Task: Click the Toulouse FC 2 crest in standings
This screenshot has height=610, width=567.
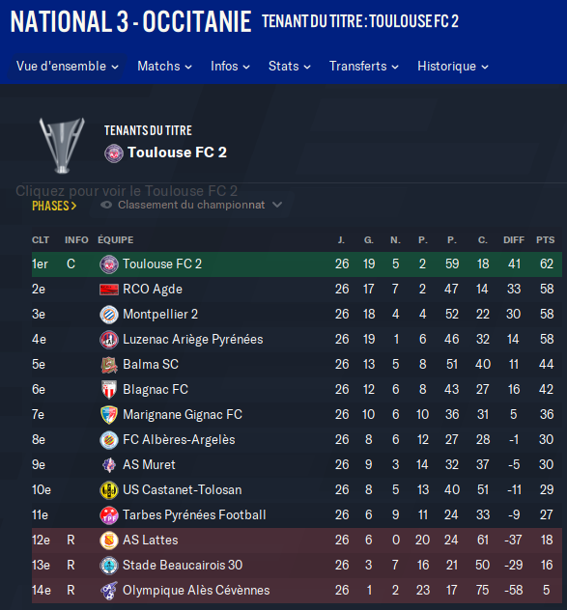Action: click(109, 264)
